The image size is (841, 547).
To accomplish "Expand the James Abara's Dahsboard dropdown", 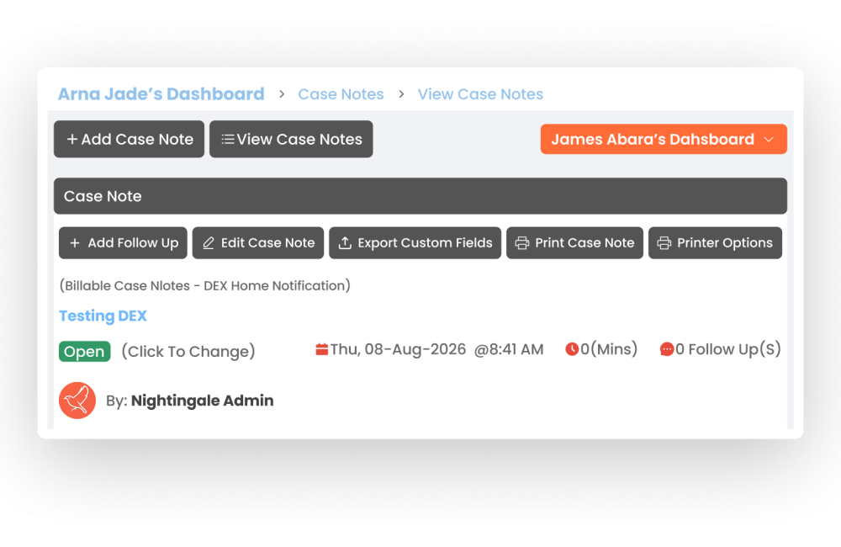I will (664, 139).
